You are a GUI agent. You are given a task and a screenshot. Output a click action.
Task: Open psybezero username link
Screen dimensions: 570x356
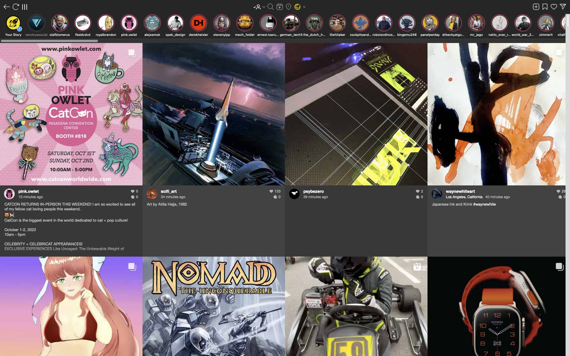point(313,191)
